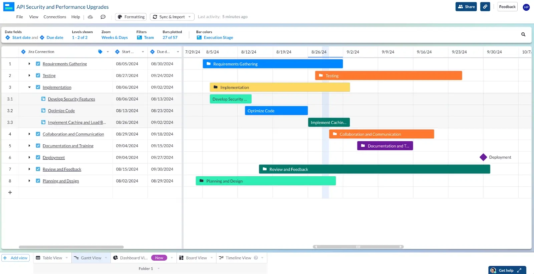This screenshot has width=534, height=274.
Task: Click the copy link icon button
Action: [485, 7]
